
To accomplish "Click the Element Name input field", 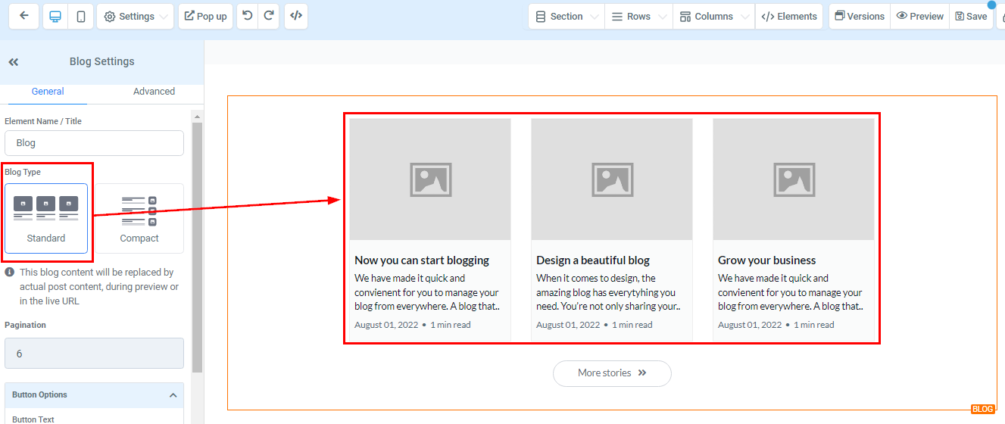I will [x=94, y=143].
